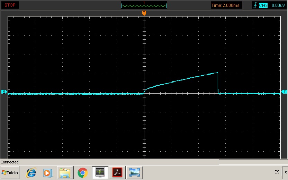
Task: Click the trigger level T marker on right edge
Action: click(284, 92)
